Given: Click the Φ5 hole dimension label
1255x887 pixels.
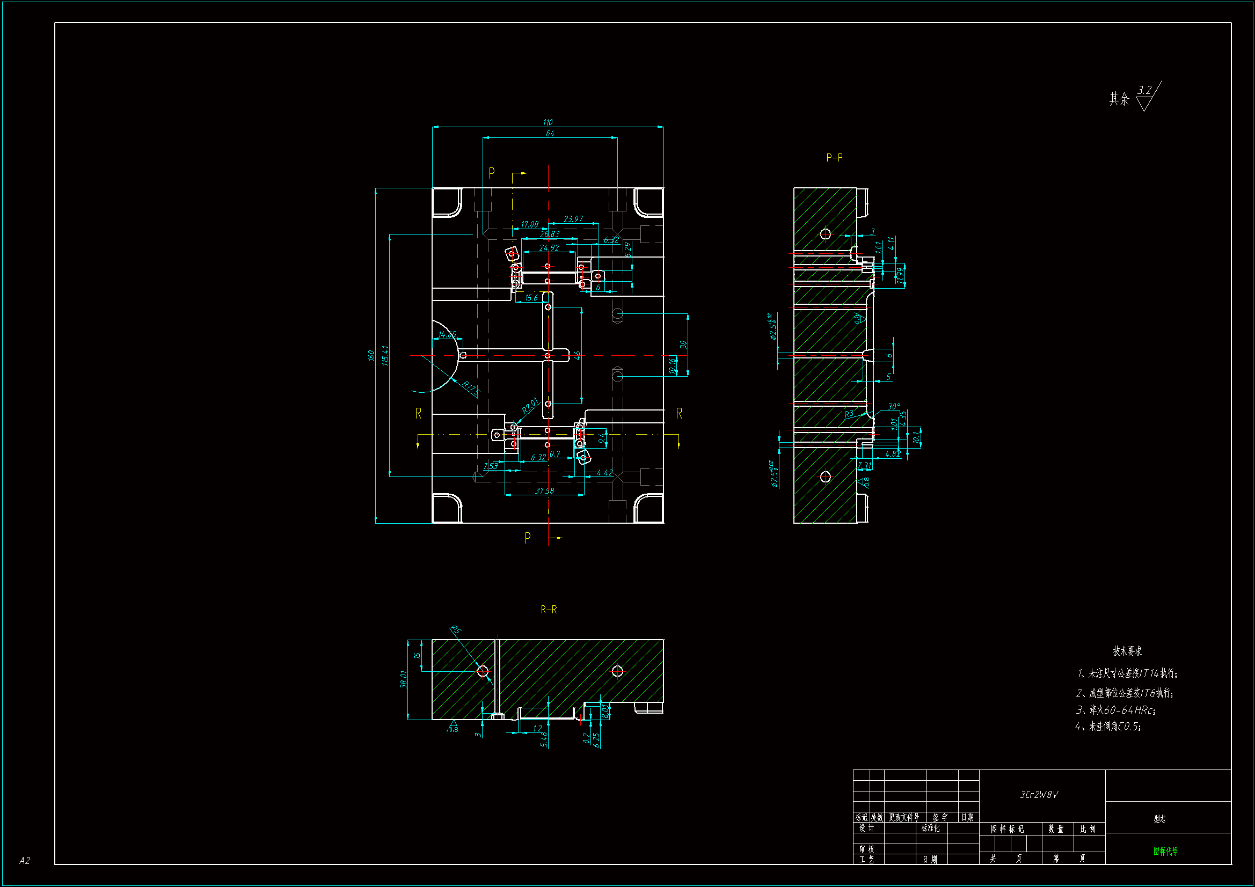Looking at the screenshot, I should pos(456,629).
